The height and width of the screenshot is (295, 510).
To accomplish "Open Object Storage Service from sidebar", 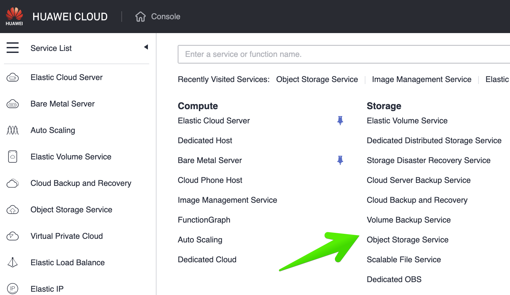I will click(71, 210).
